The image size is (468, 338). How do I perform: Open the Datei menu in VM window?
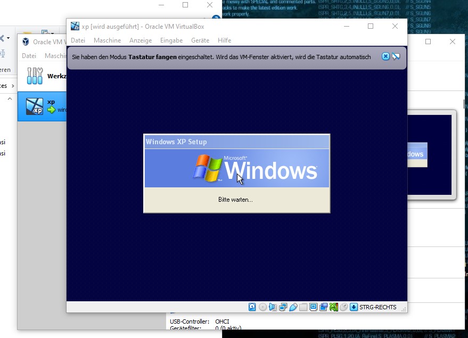[78, 40]
